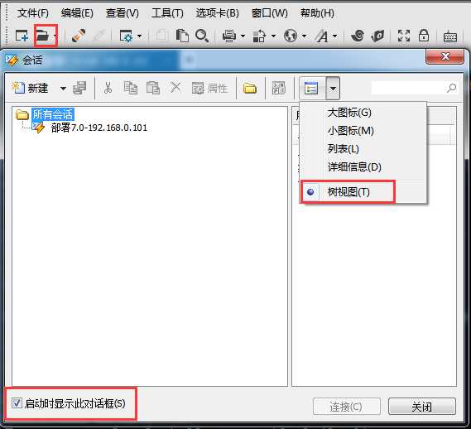Click the printer icon
This screenshot has height=429, width=471.
(x=229, y=36)
